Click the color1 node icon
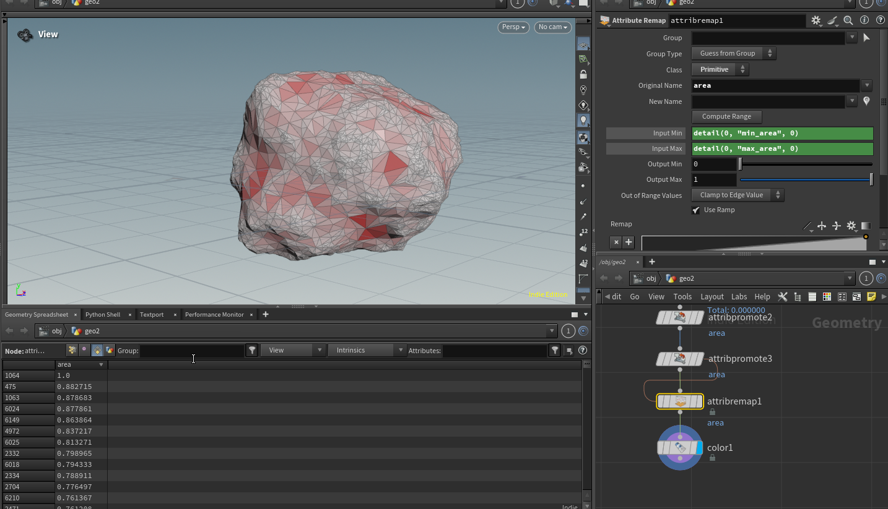The height and width of the screenshot is (509, 888). pyautogui.click(x=680, y=447)
